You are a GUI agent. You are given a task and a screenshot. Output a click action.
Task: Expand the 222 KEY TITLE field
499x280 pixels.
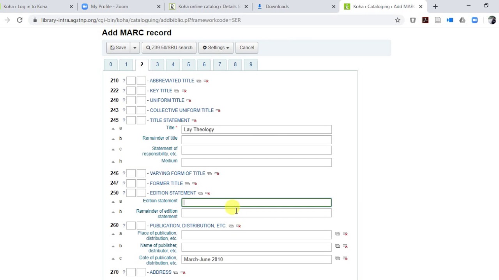click(161, 91)
